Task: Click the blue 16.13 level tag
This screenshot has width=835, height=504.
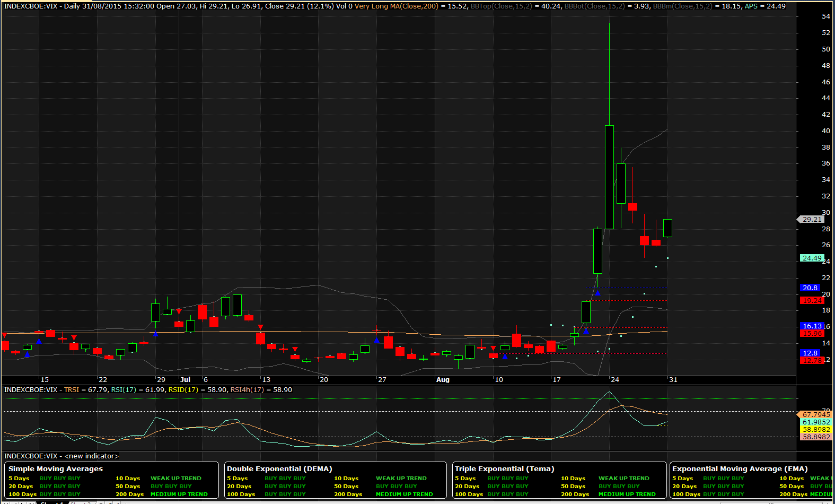Action: point(812,326)
